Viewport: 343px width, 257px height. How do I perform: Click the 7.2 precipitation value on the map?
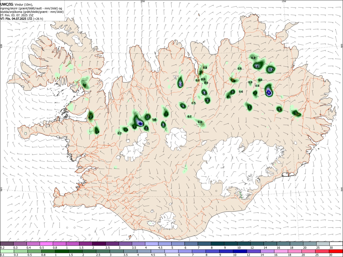coord(180,85)
